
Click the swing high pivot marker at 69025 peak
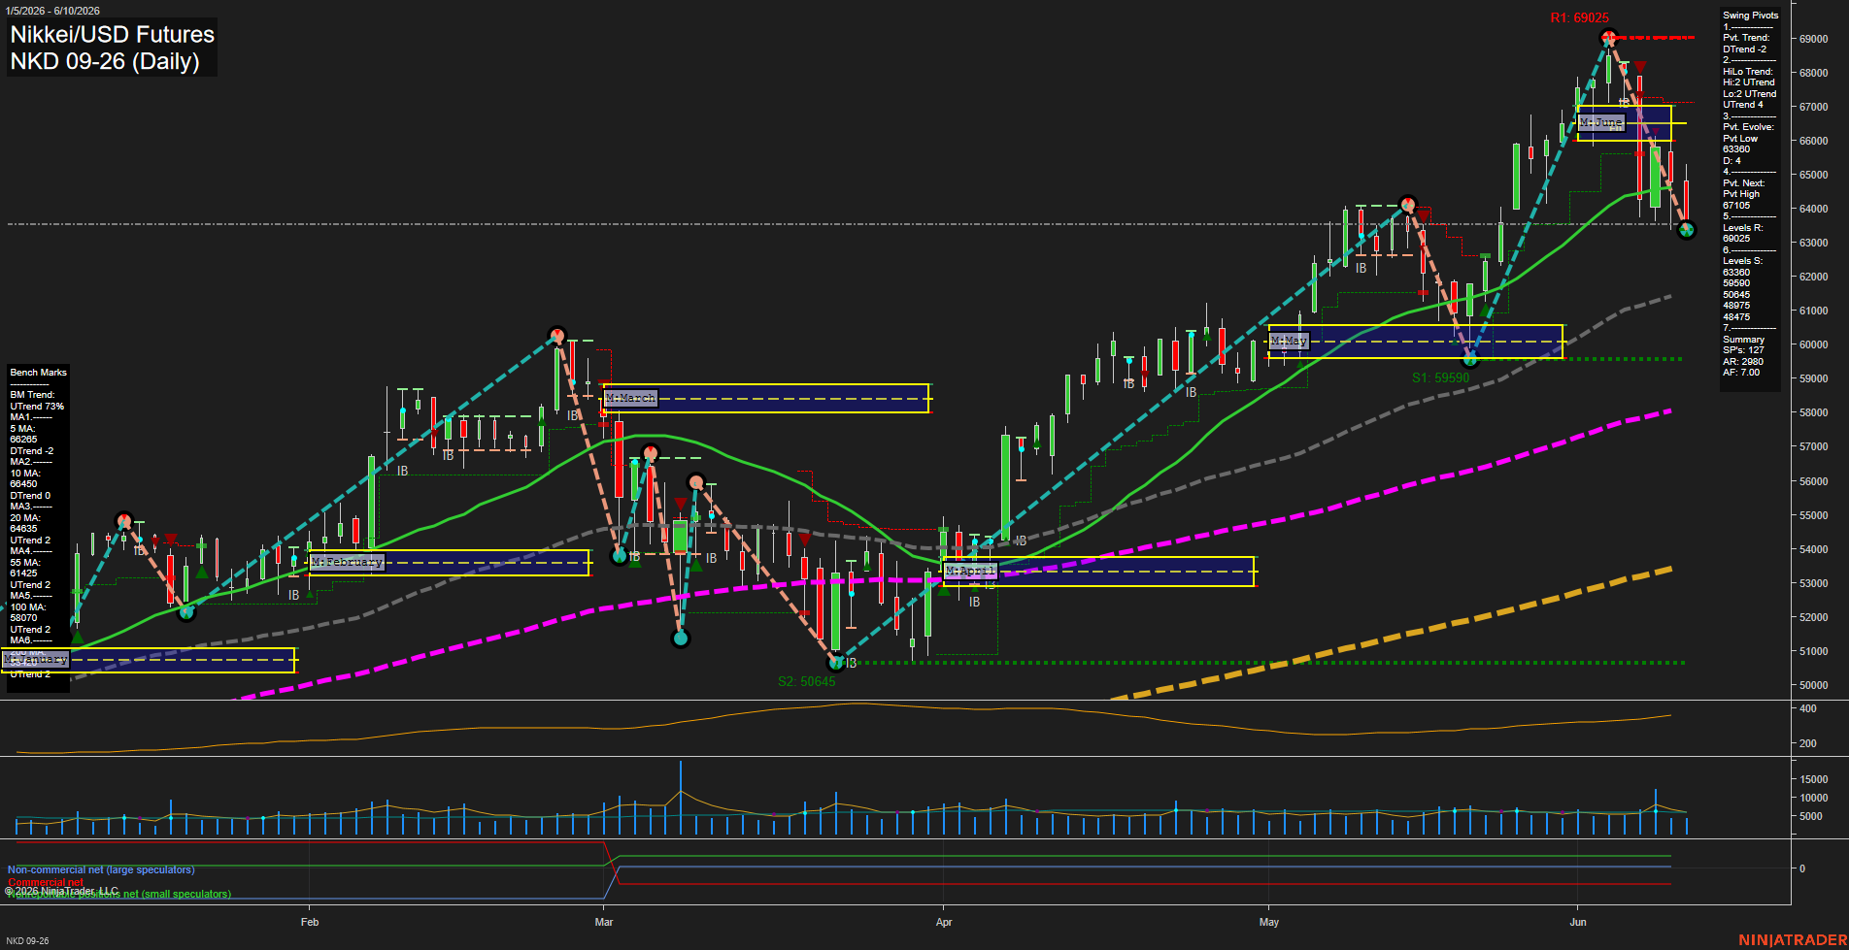(x=1608, y=38)
